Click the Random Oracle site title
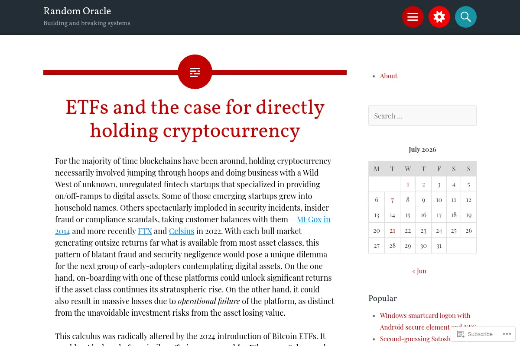 point(77,11)
